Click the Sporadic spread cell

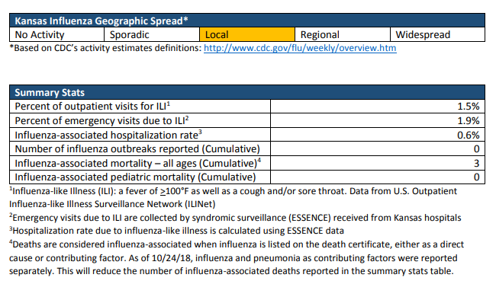(x=152, y=34)
